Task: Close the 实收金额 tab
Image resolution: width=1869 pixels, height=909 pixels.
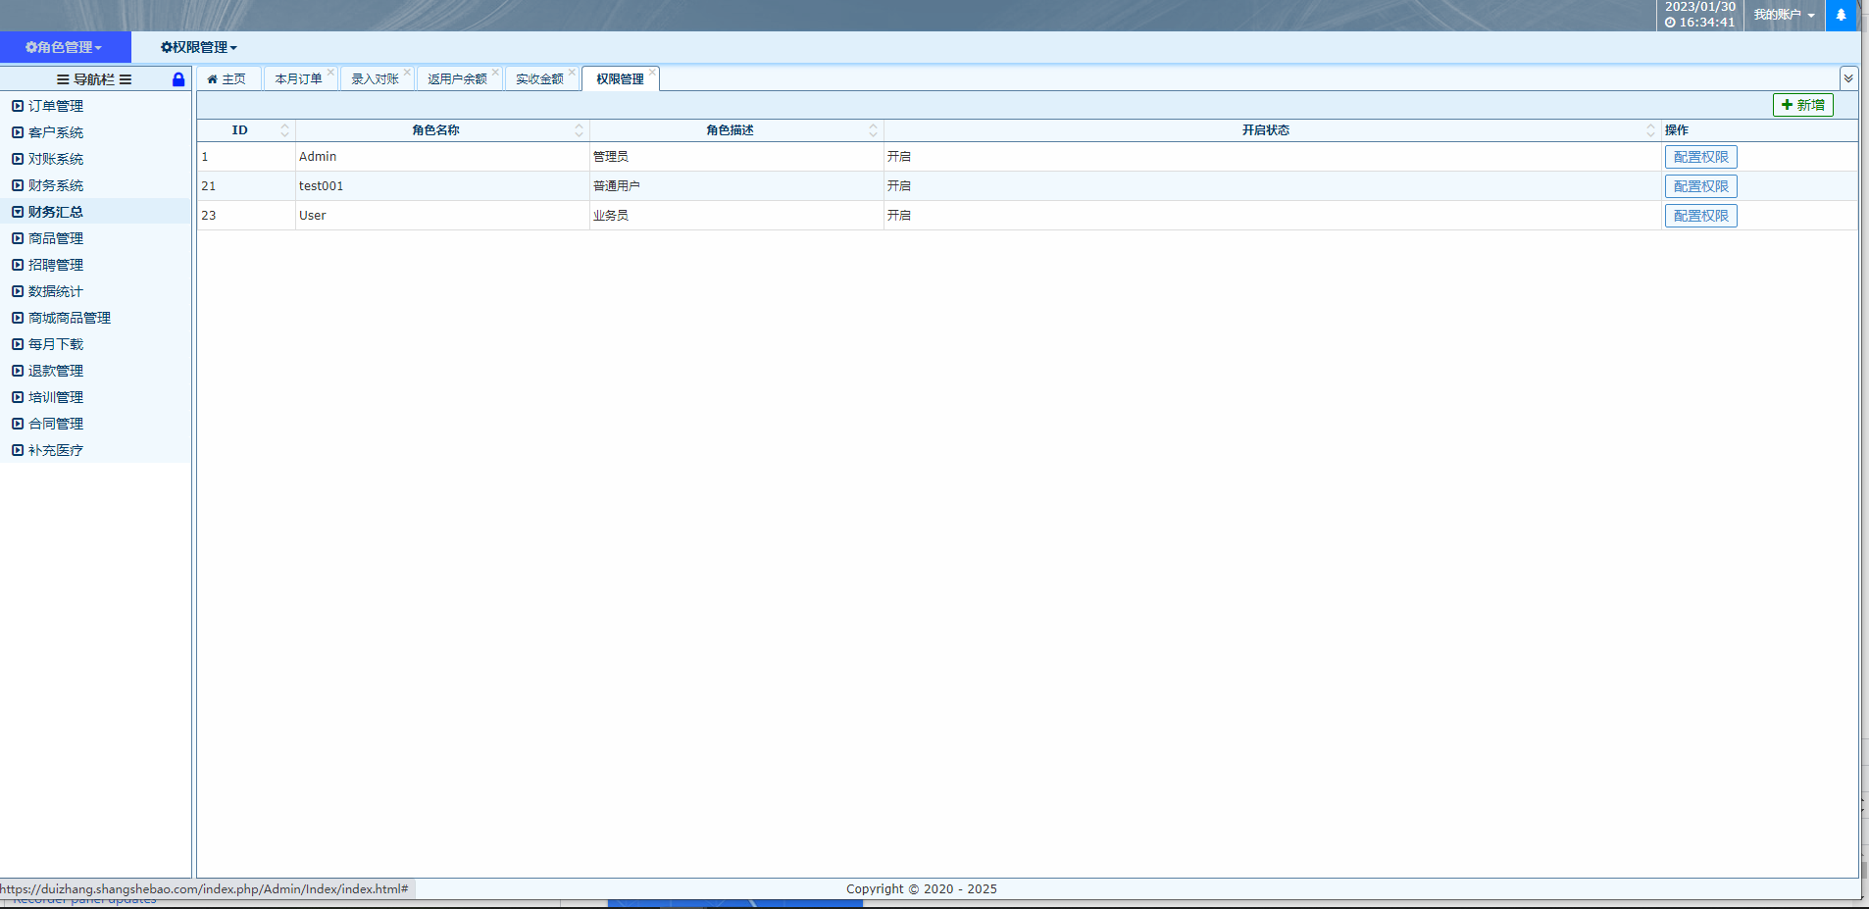Action: (572, 72)
